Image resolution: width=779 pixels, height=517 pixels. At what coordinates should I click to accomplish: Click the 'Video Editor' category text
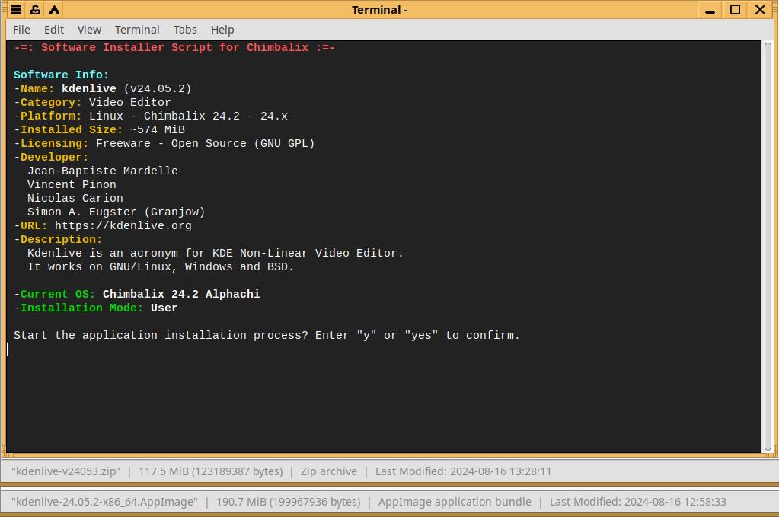tap(129, 102)
